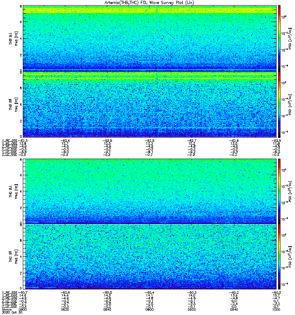Click the color bar beside THC B-perpendicular panel
This screenshot has width=295, height=315.
tap(279, 191)
